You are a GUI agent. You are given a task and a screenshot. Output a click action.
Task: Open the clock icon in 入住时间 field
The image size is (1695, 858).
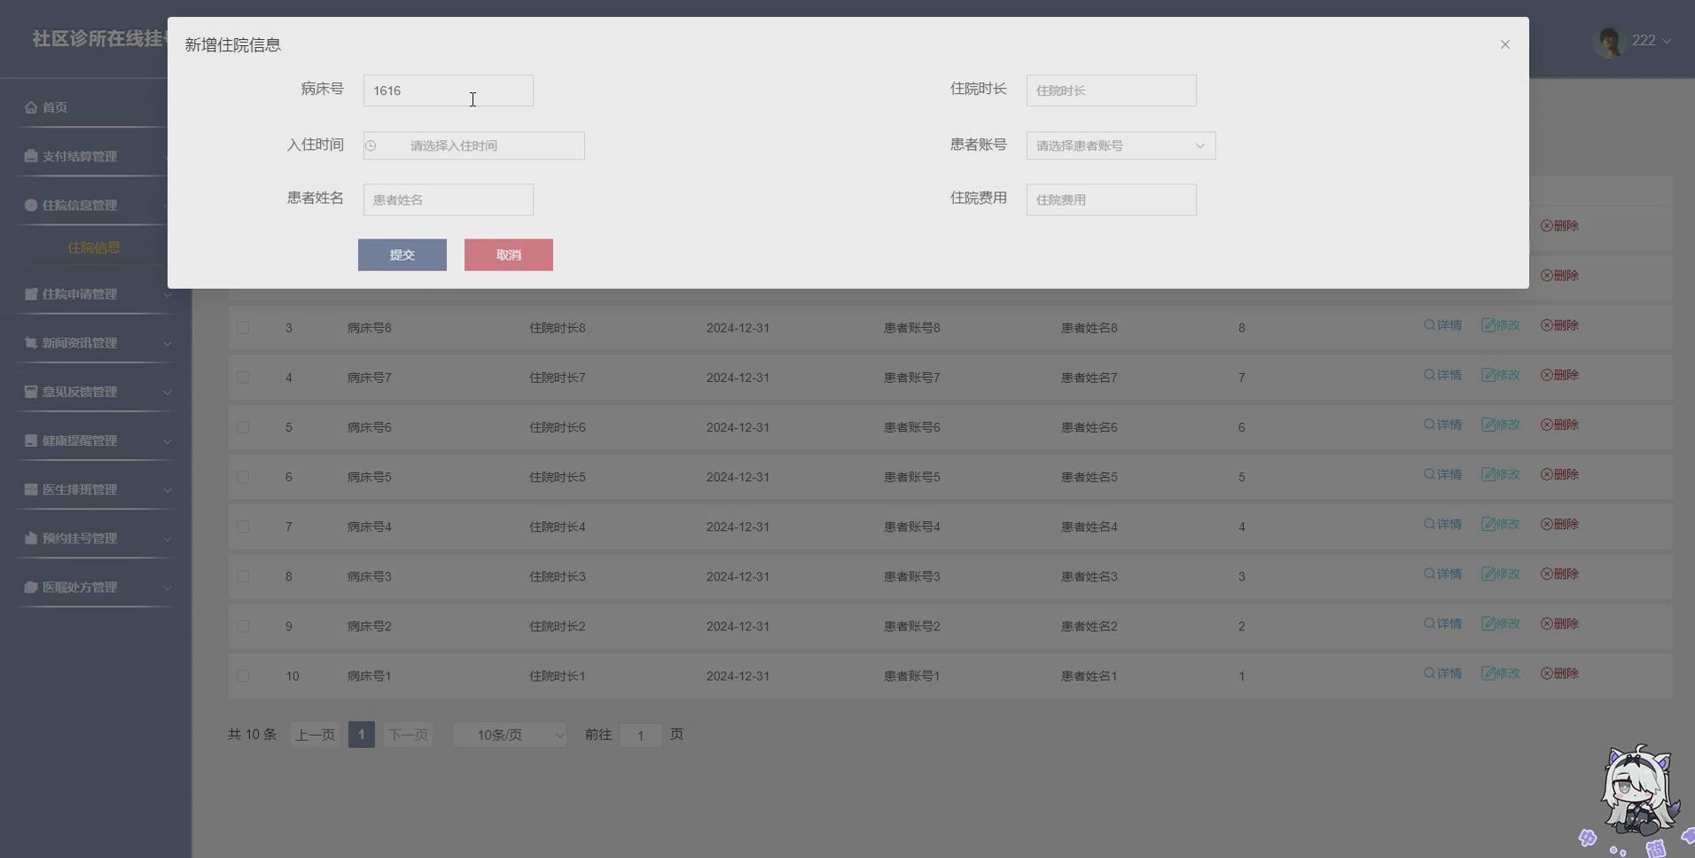pyautogui.click(x=371, y=145)
